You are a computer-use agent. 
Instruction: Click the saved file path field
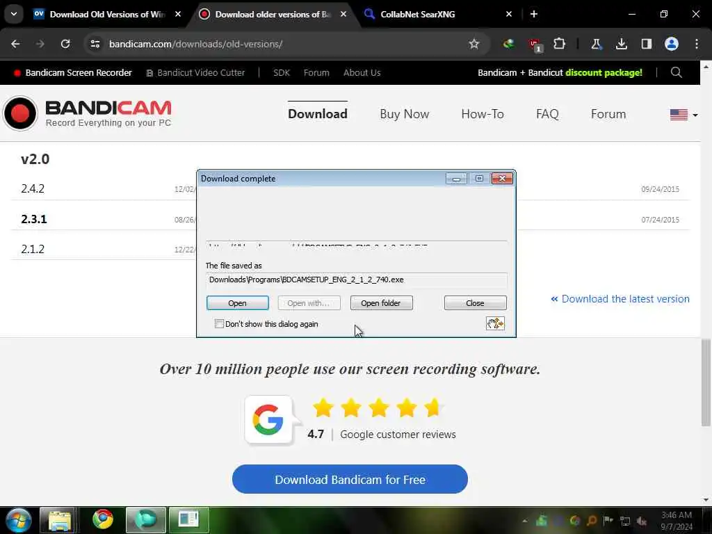356,280
